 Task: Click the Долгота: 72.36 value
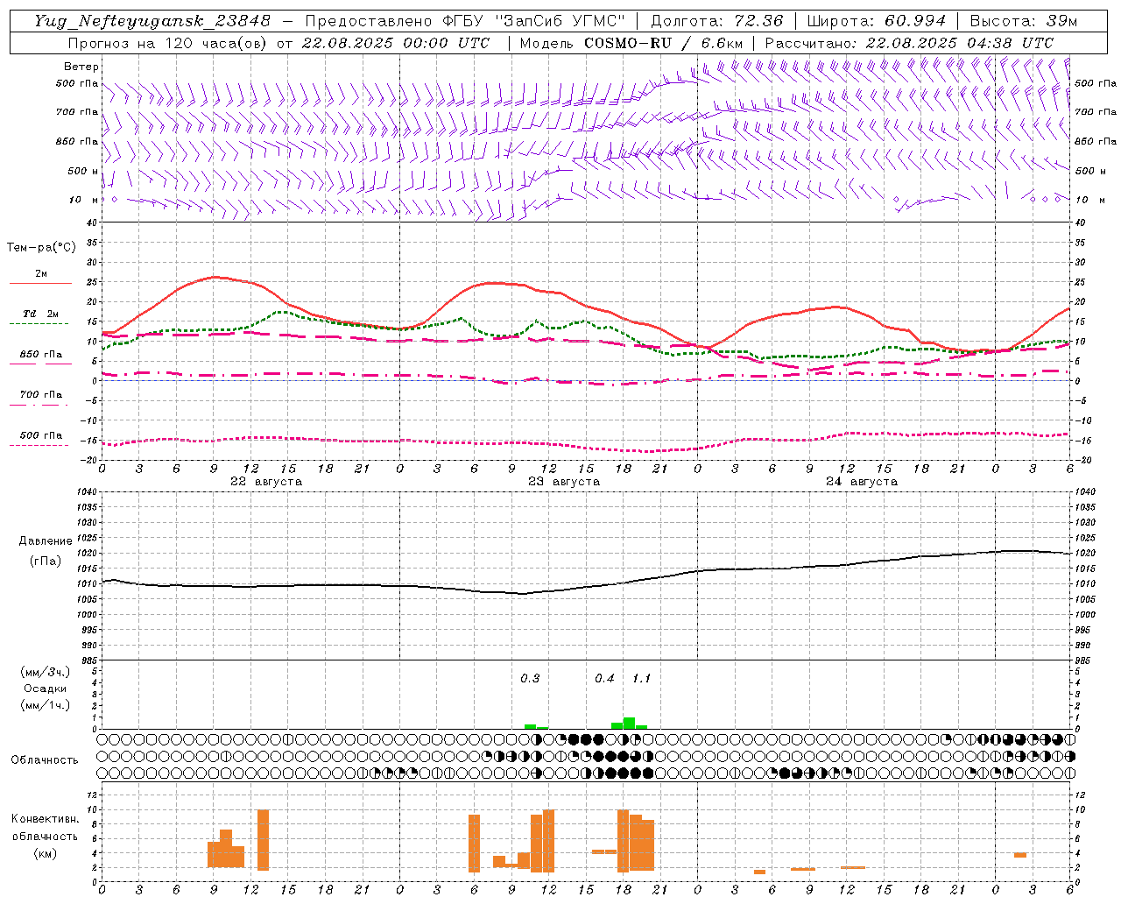pyautogui.click(x=716, y=21)
